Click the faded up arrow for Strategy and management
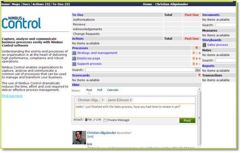 coord(197,53)
